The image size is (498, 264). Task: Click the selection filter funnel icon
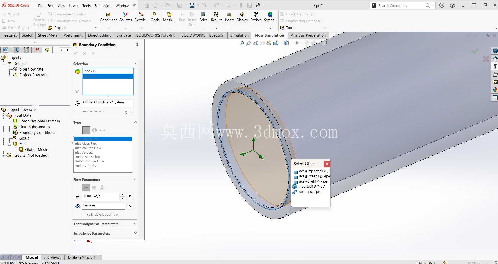(x=77, y=91)
